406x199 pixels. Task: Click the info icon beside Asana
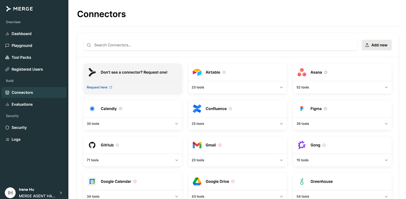click(326, 72)
